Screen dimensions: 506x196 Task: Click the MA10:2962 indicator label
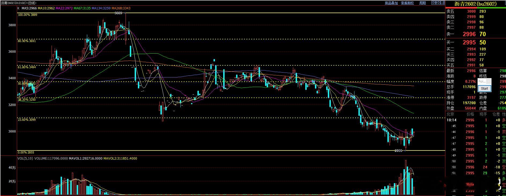tap(46, 8)
